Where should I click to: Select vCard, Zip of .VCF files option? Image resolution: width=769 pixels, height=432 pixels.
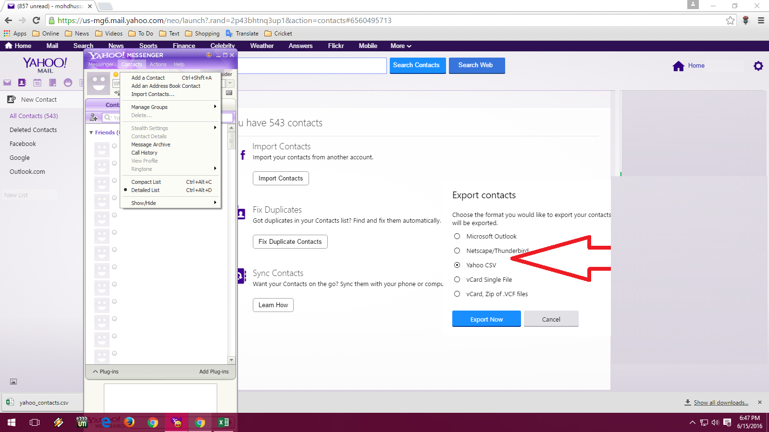[457, 294]
